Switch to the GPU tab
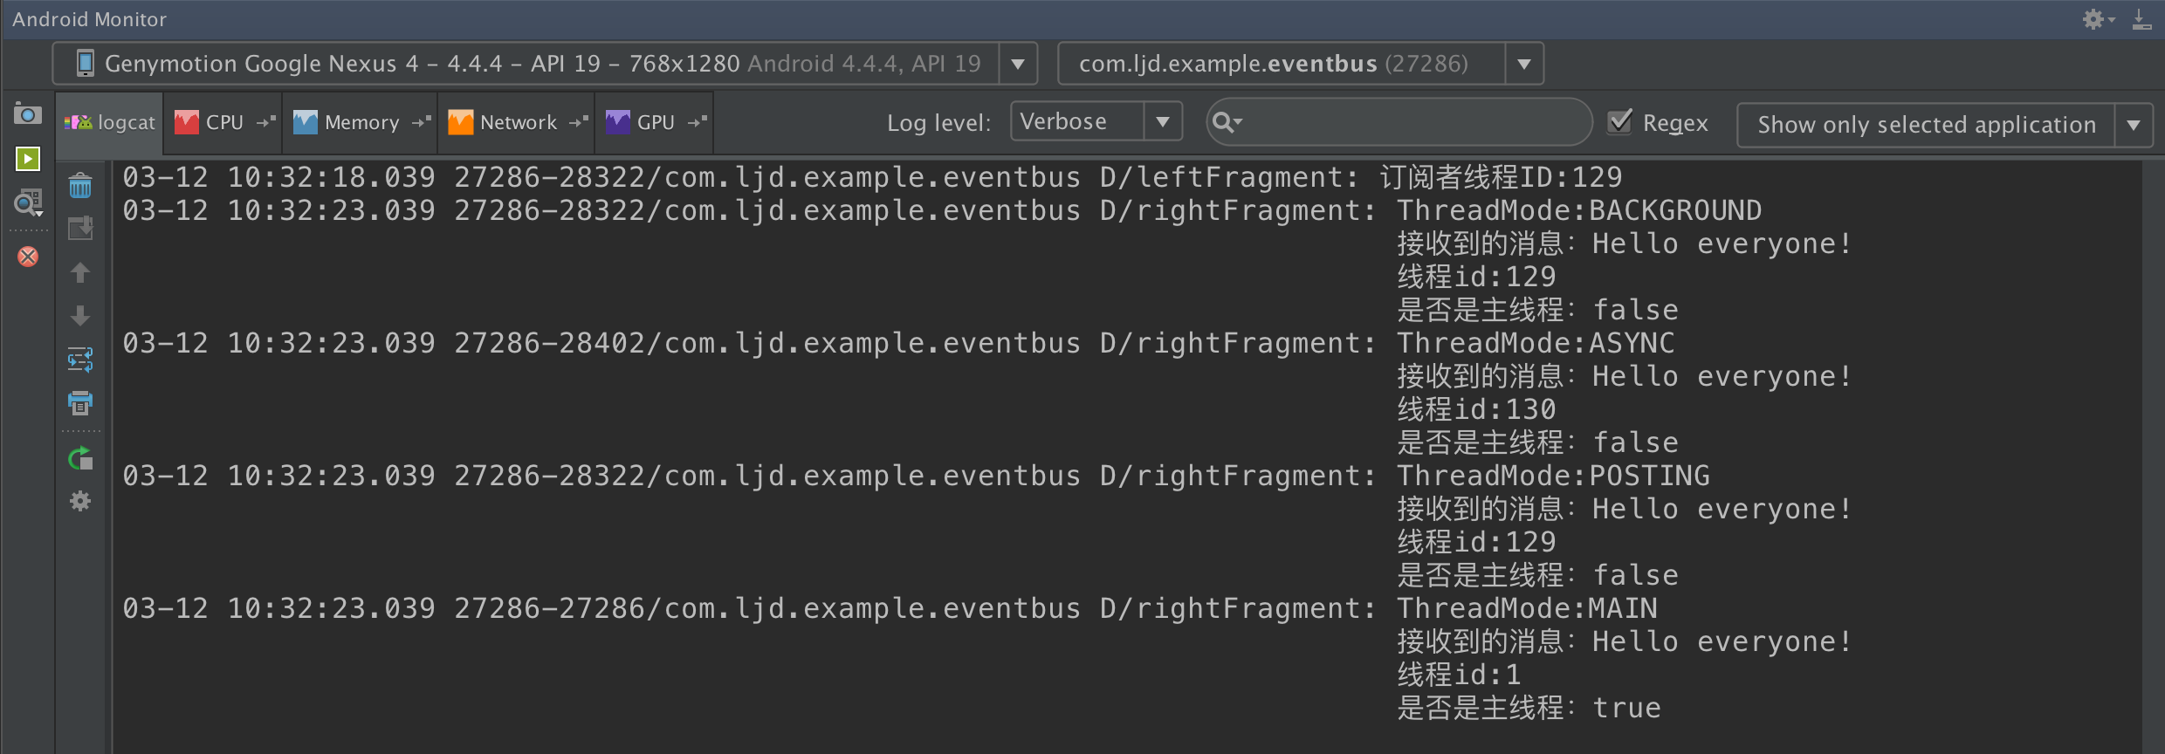Viewport: 2165px width, 754px height. [655, 122]
